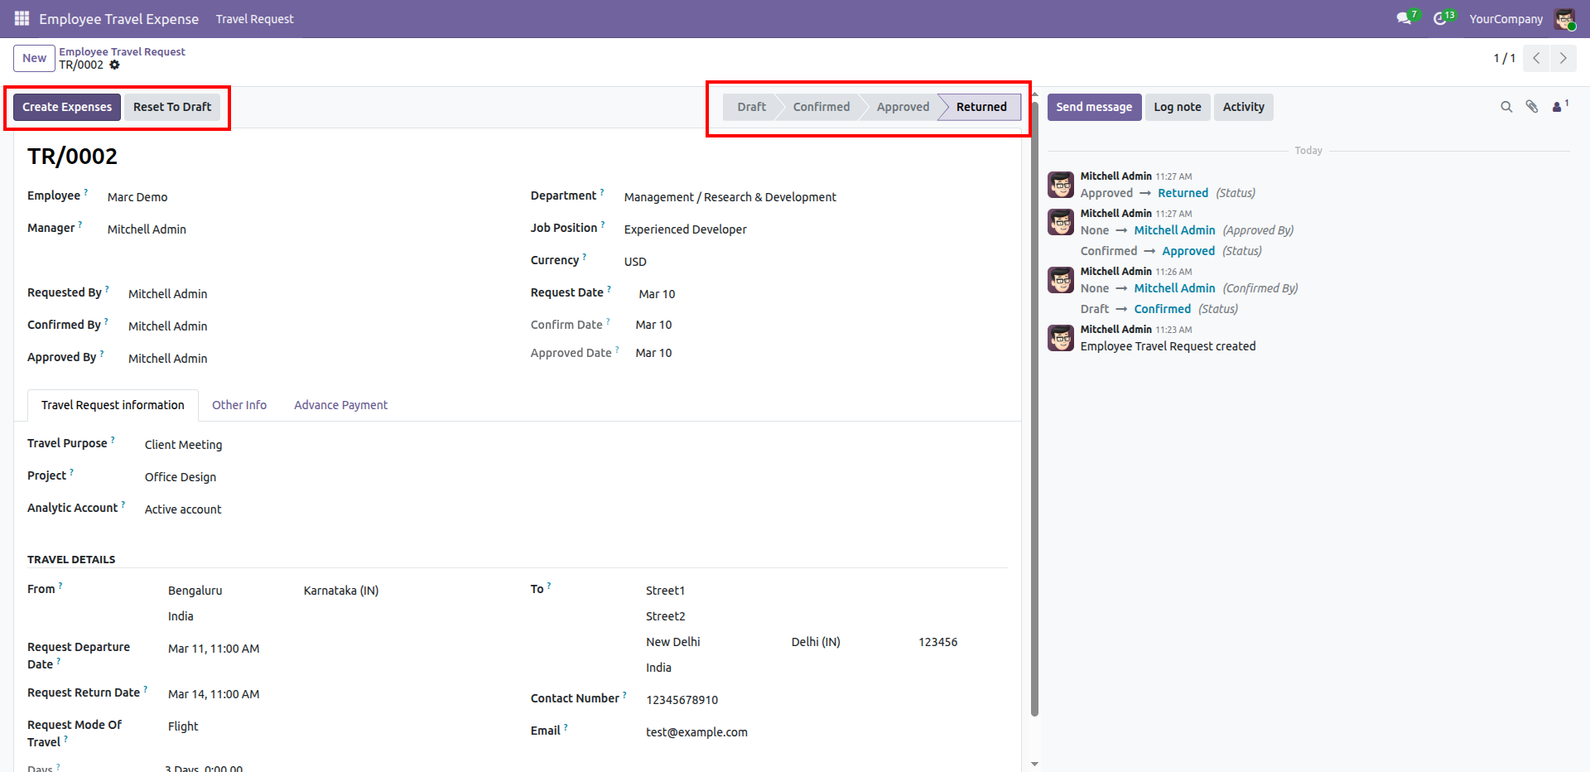Open the YourCompany company switcher
This screenshot has width=1590, height=772.
1506,19
